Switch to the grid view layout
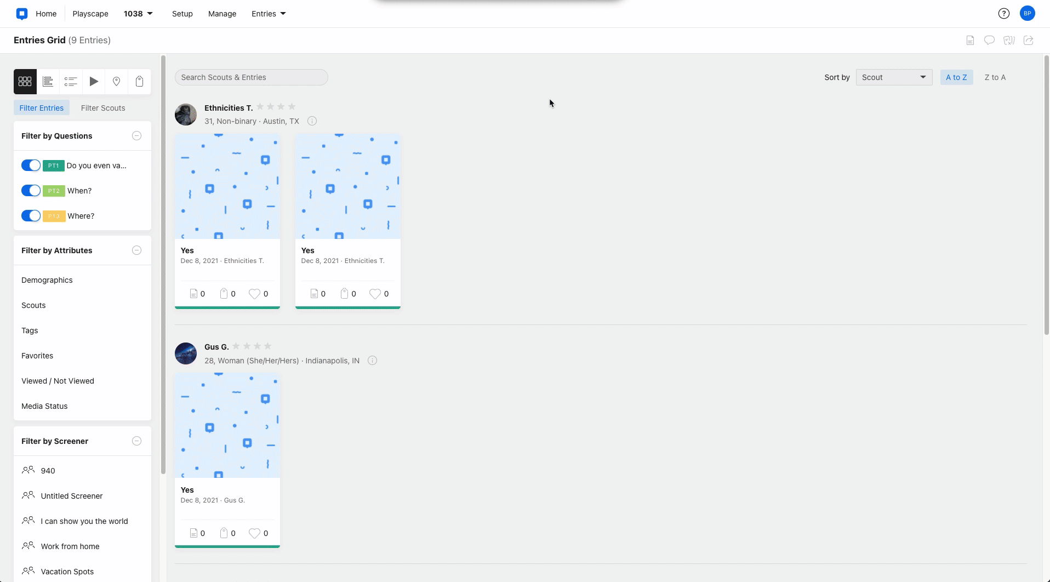This screenshot has width=1050, height=582. 25,81
